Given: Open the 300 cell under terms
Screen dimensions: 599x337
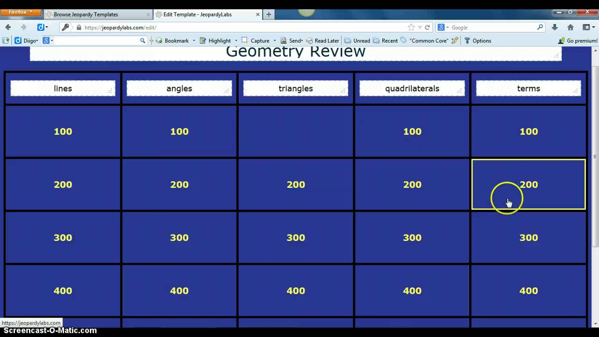Looking at the screenshot, I should [529, 237].
